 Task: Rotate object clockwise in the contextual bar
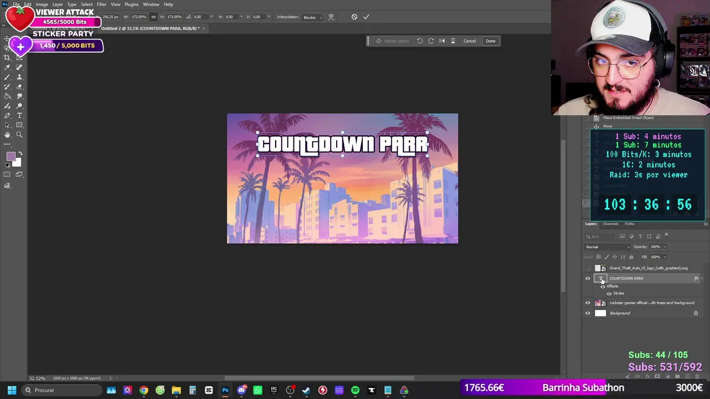[431, 41]
